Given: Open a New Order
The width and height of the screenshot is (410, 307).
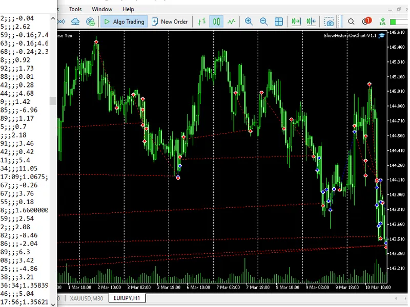Looking at the screenshot, I should tap(170, 21).
